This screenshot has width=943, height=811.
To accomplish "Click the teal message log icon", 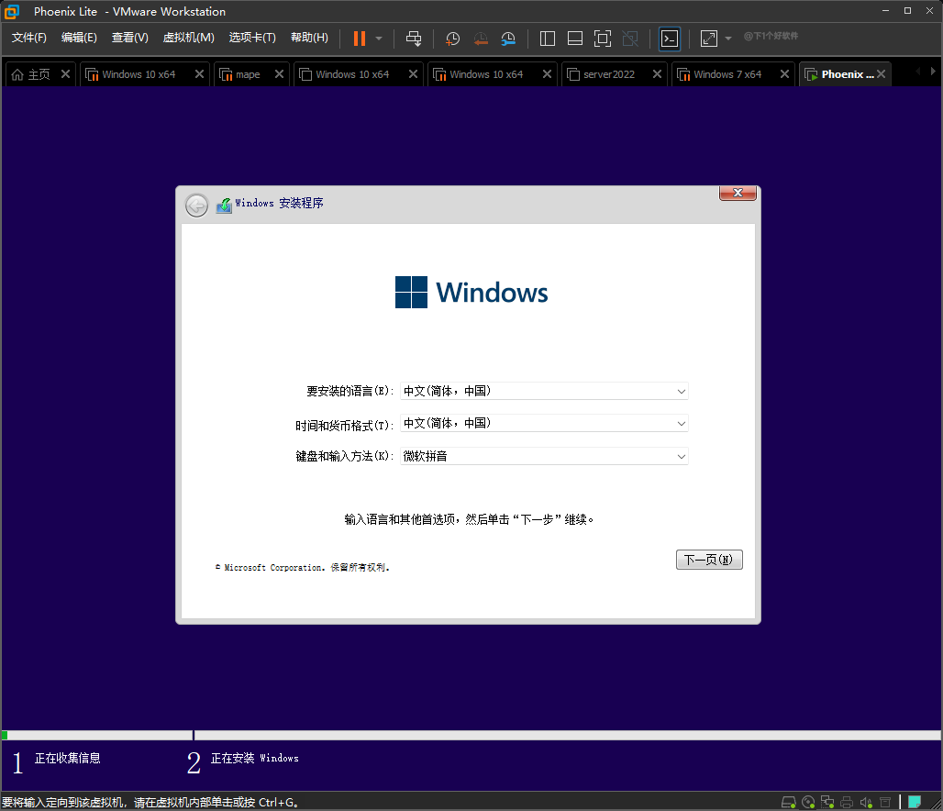I will [915, 802].
